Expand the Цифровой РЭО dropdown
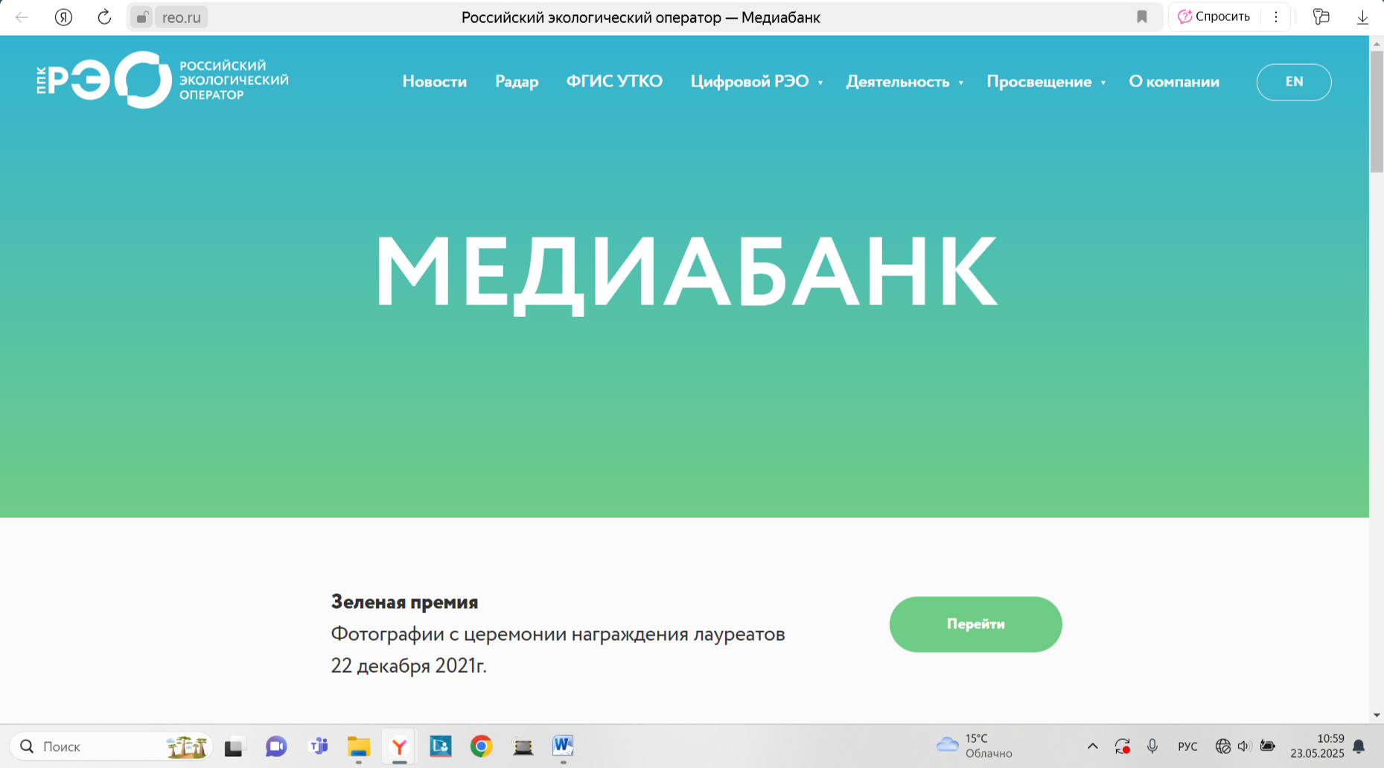Image resolution: width=1384 pixels, height=768 pixels. [x=756, y=82]
